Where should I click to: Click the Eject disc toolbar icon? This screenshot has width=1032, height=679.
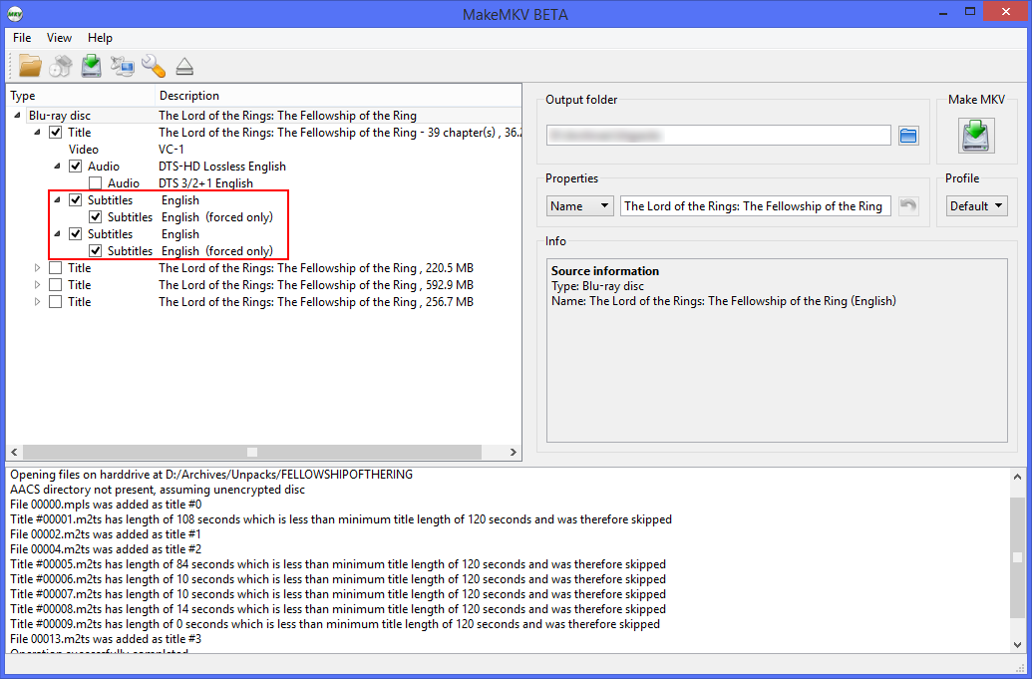point(184,66)
